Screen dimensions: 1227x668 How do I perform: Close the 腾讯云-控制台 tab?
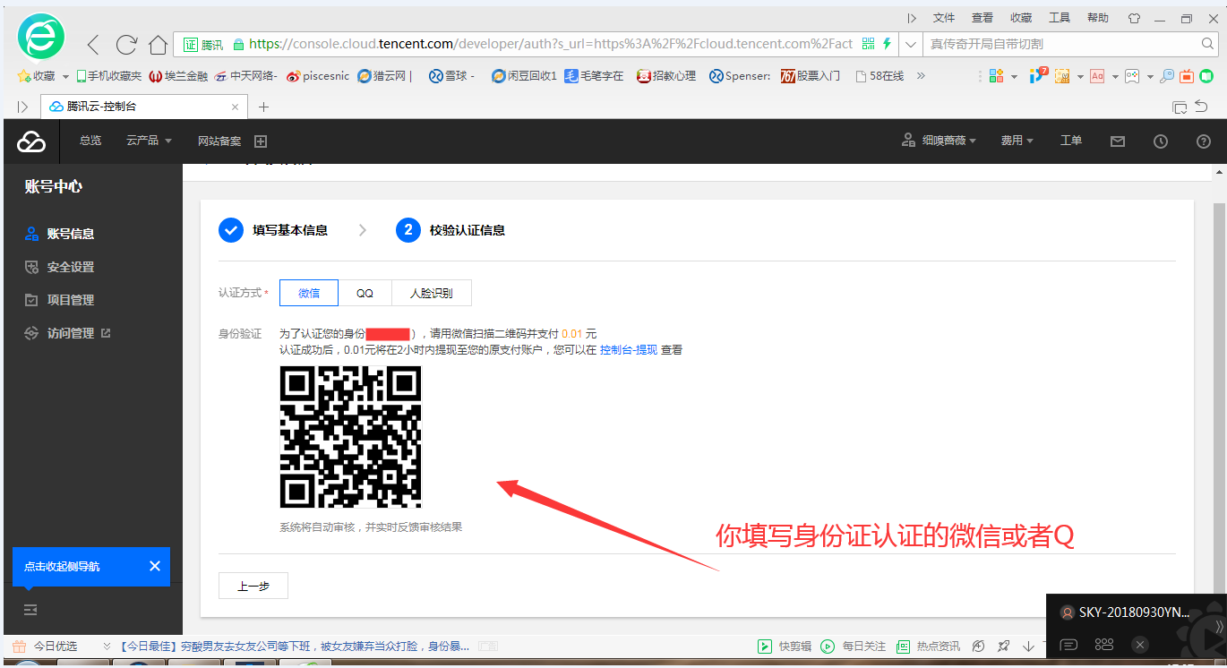tap(236, 107)
